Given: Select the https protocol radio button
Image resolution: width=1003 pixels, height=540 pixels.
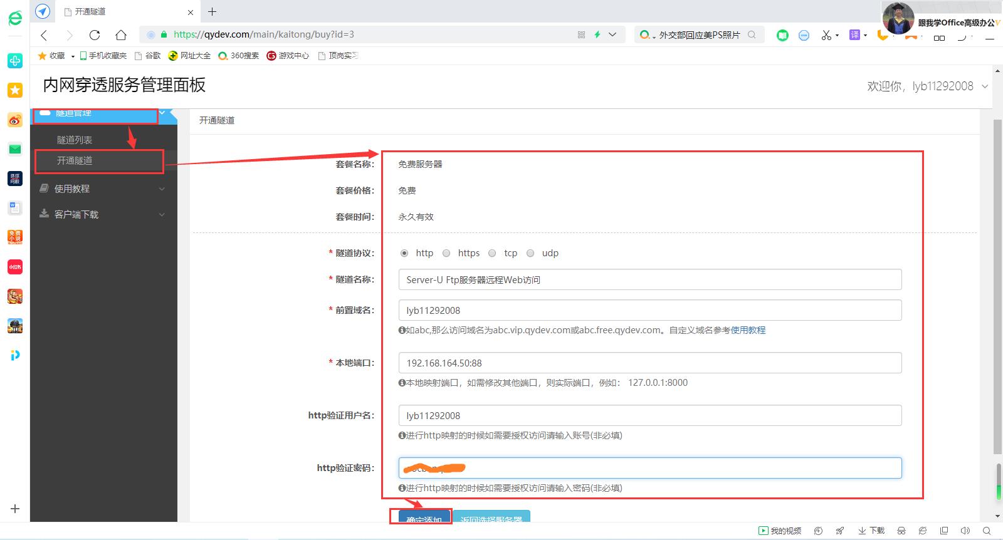Looking at the screenshot, I should 446,253.
